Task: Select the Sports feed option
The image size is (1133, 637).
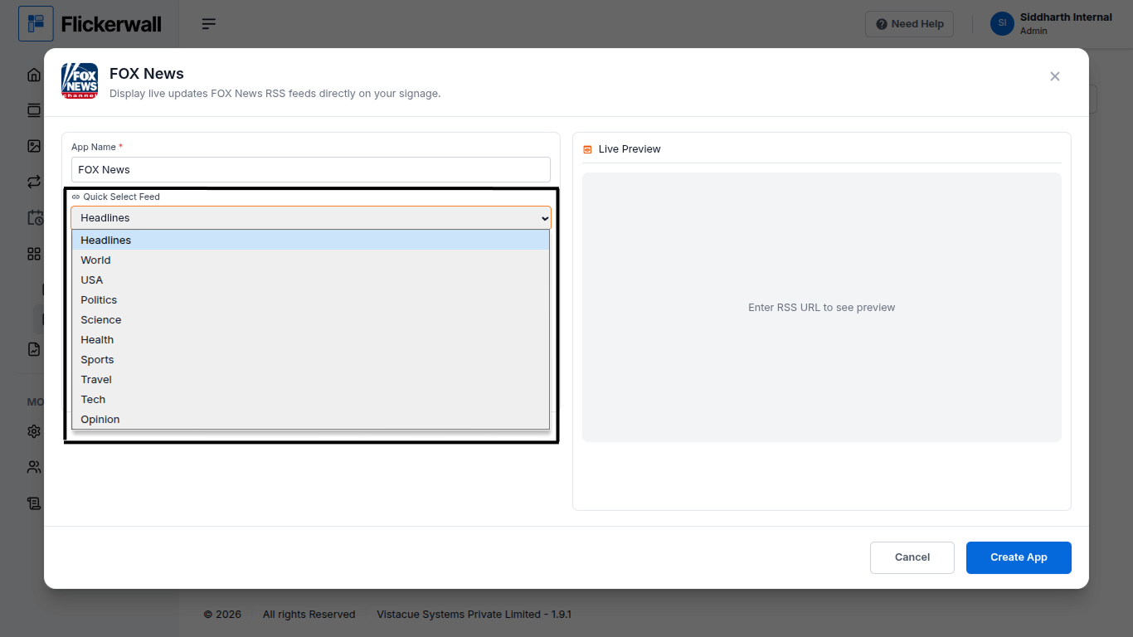Action: (x=311, y=359)
